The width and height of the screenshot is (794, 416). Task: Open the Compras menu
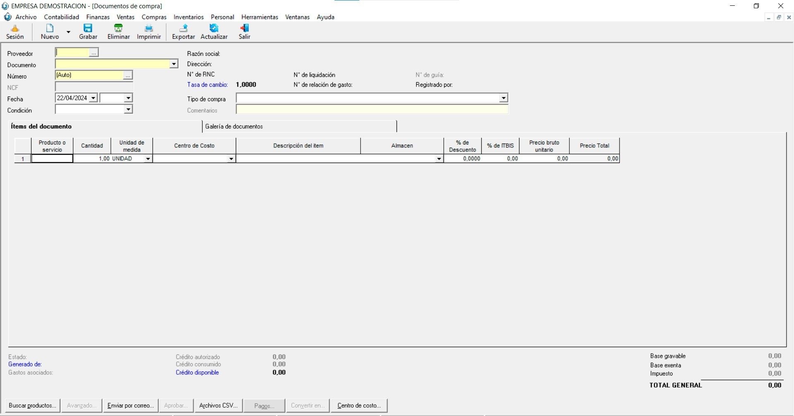pos(154,17)
